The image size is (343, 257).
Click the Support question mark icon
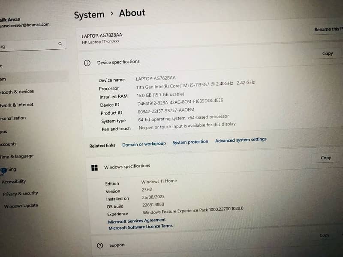pos(100,245)
